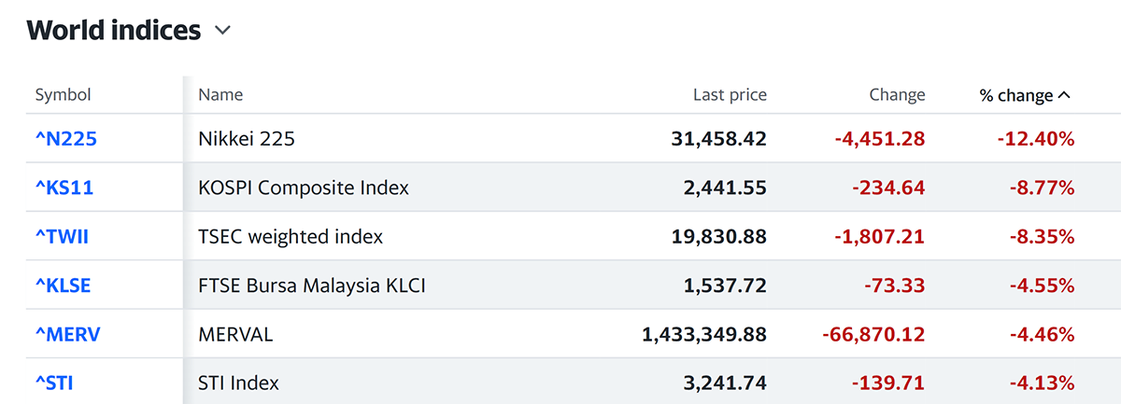Image resolution: width=1121 pixels, height=404 pixels.
Task: Select the MERVAL name cell
Action: [235, 334]
